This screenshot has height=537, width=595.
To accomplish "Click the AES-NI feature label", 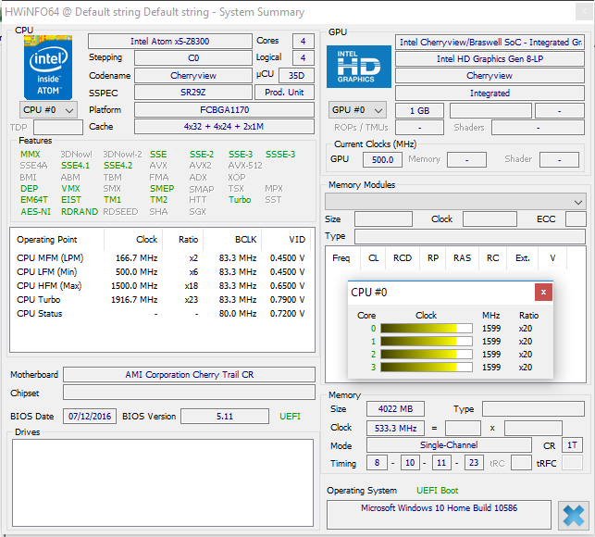I will pos(35,211).
